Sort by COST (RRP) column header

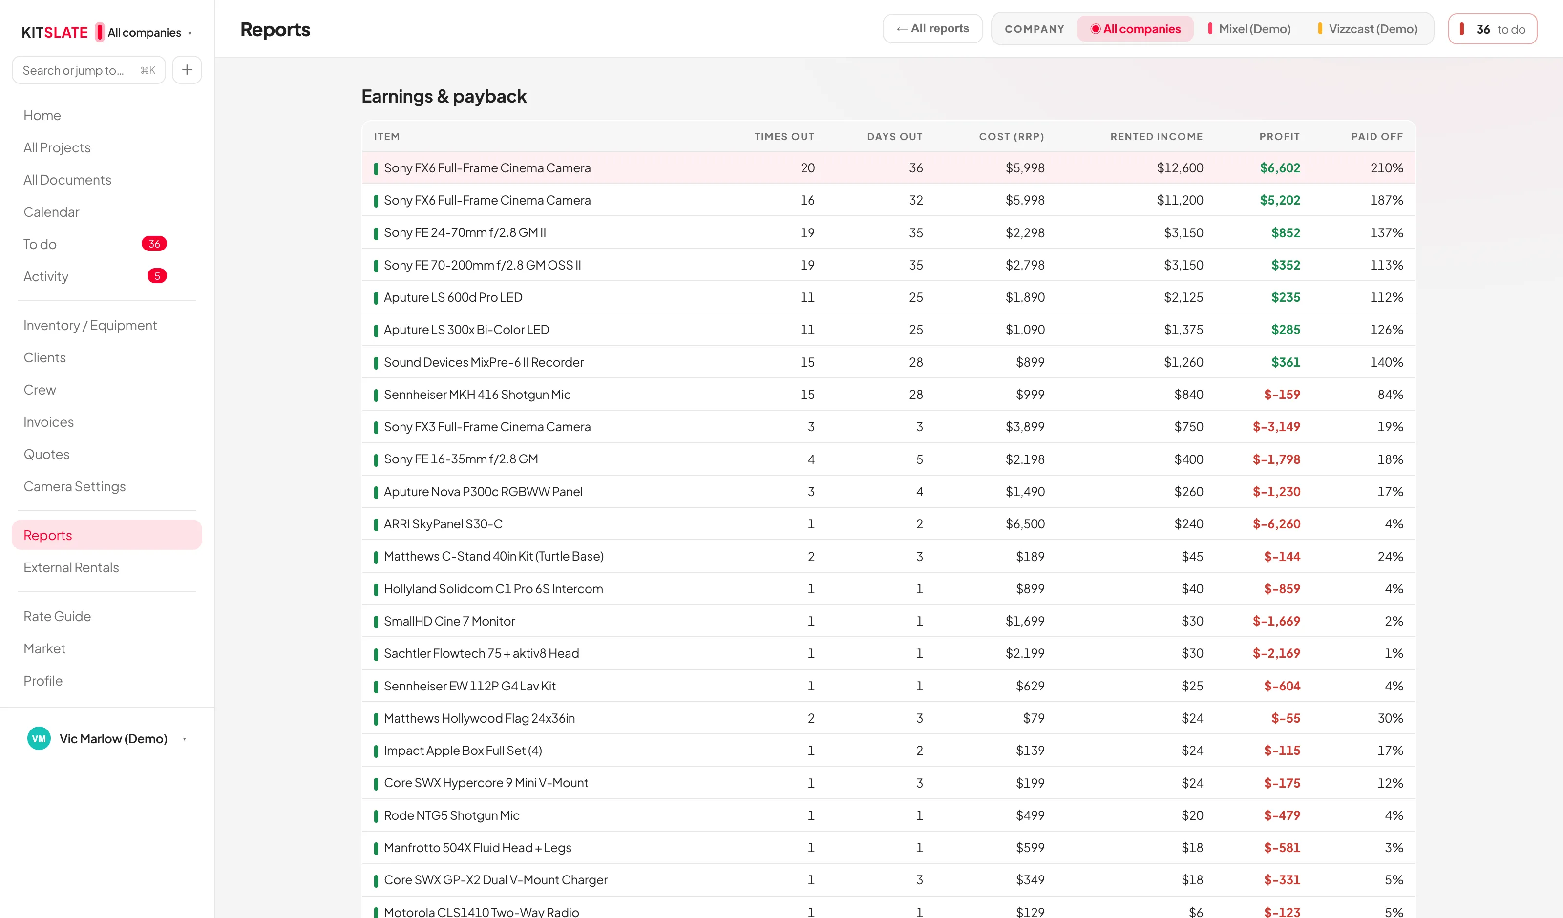[1012, 136]
